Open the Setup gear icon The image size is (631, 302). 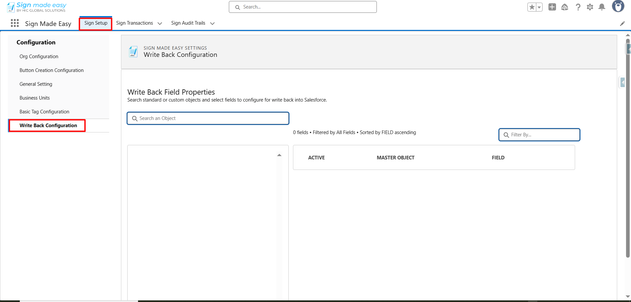[590, 7]
